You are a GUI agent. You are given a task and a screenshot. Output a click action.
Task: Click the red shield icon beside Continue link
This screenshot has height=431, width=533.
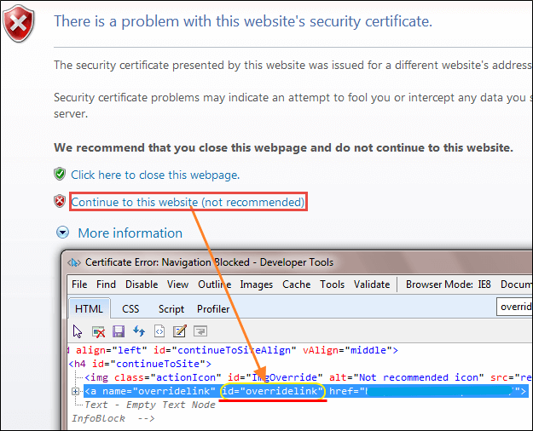[60, 202]
